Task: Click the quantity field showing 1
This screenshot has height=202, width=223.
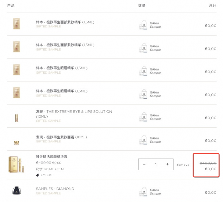Action: coord(156,164)
